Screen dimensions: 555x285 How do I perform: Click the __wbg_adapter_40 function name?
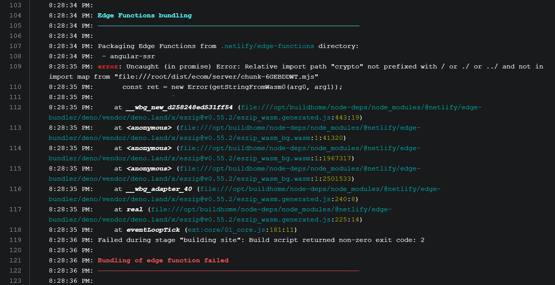(x=159, y=189)
